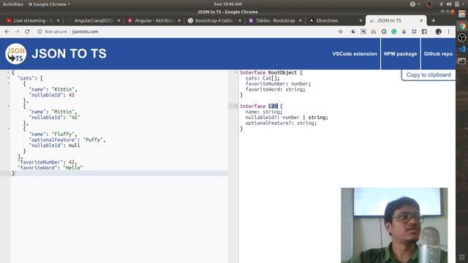Open the VSCode extension link
The image size is (468, 263).
coord(355,54)
